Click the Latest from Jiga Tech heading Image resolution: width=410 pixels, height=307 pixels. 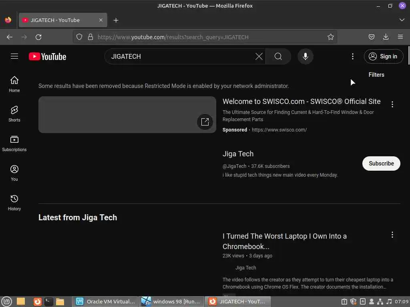pyautogui.click(x=78, y=217)
